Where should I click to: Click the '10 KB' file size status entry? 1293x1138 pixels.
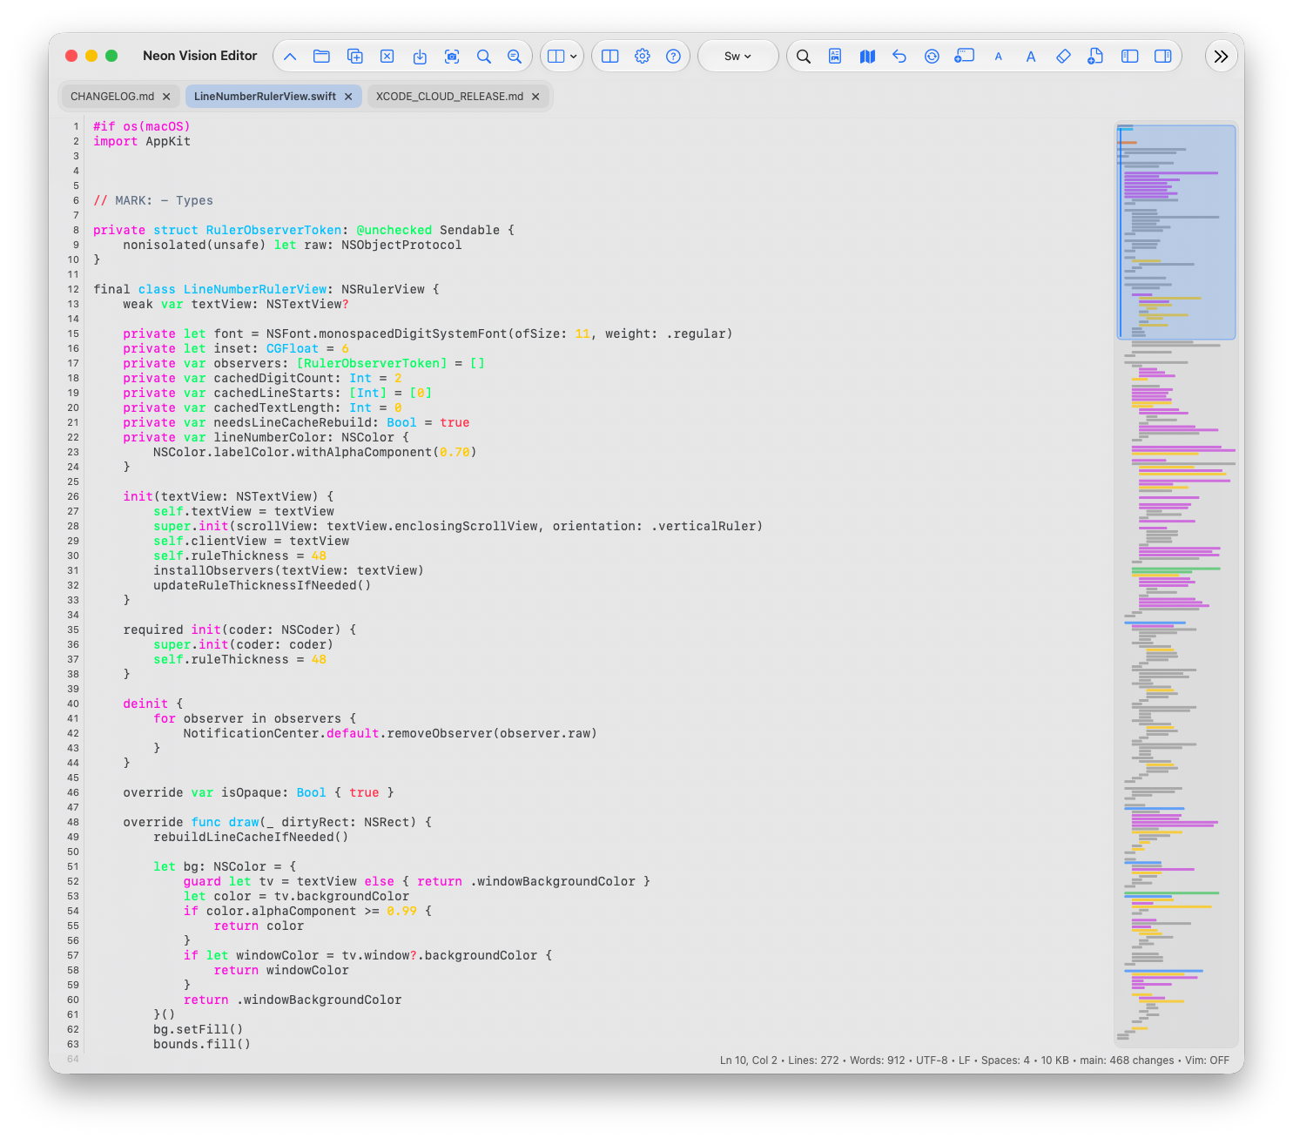pyautogui.click(x=1055, y=1061)
